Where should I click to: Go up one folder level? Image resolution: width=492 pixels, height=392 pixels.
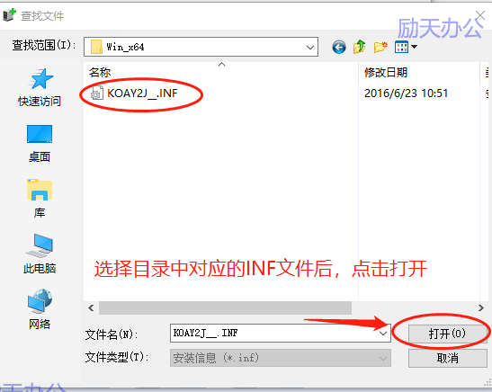click(359, 47)
